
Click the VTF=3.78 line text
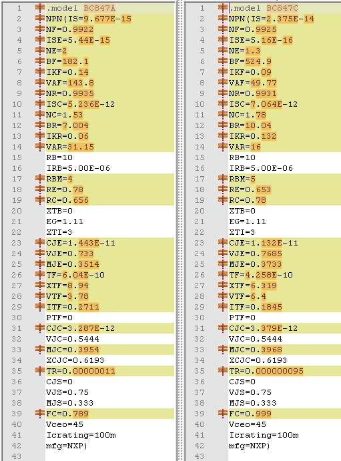point(67,296)
